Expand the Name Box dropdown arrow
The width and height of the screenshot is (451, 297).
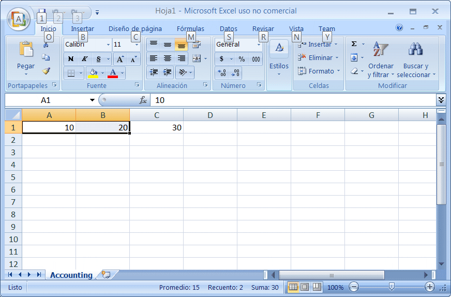click(x=92, y=100)
